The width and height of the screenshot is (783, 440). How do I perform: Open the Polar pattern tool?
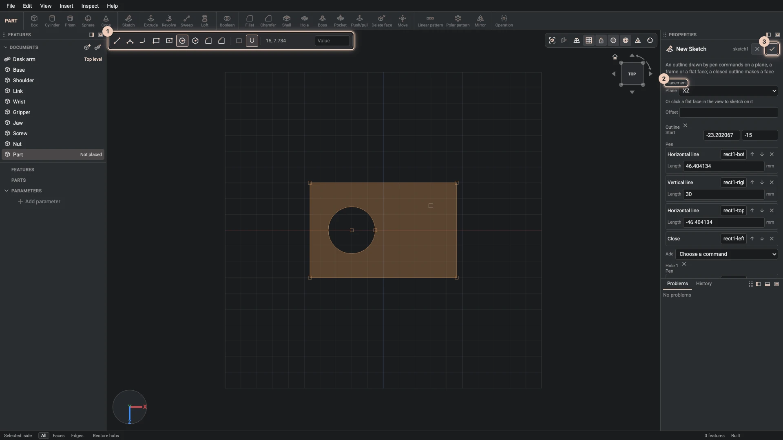(x=458, y=21)
